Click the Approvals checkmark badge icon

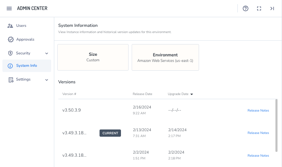[10, 40]
